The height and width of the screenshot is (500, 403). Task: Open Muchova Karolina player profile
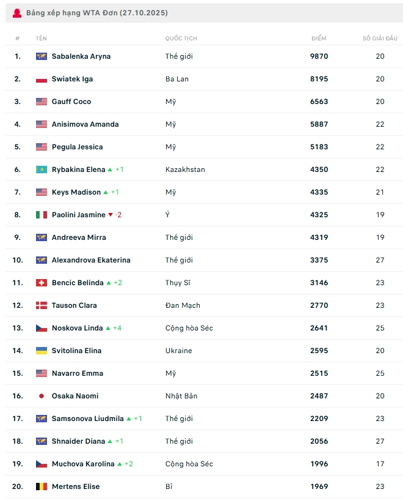point(83,464)
